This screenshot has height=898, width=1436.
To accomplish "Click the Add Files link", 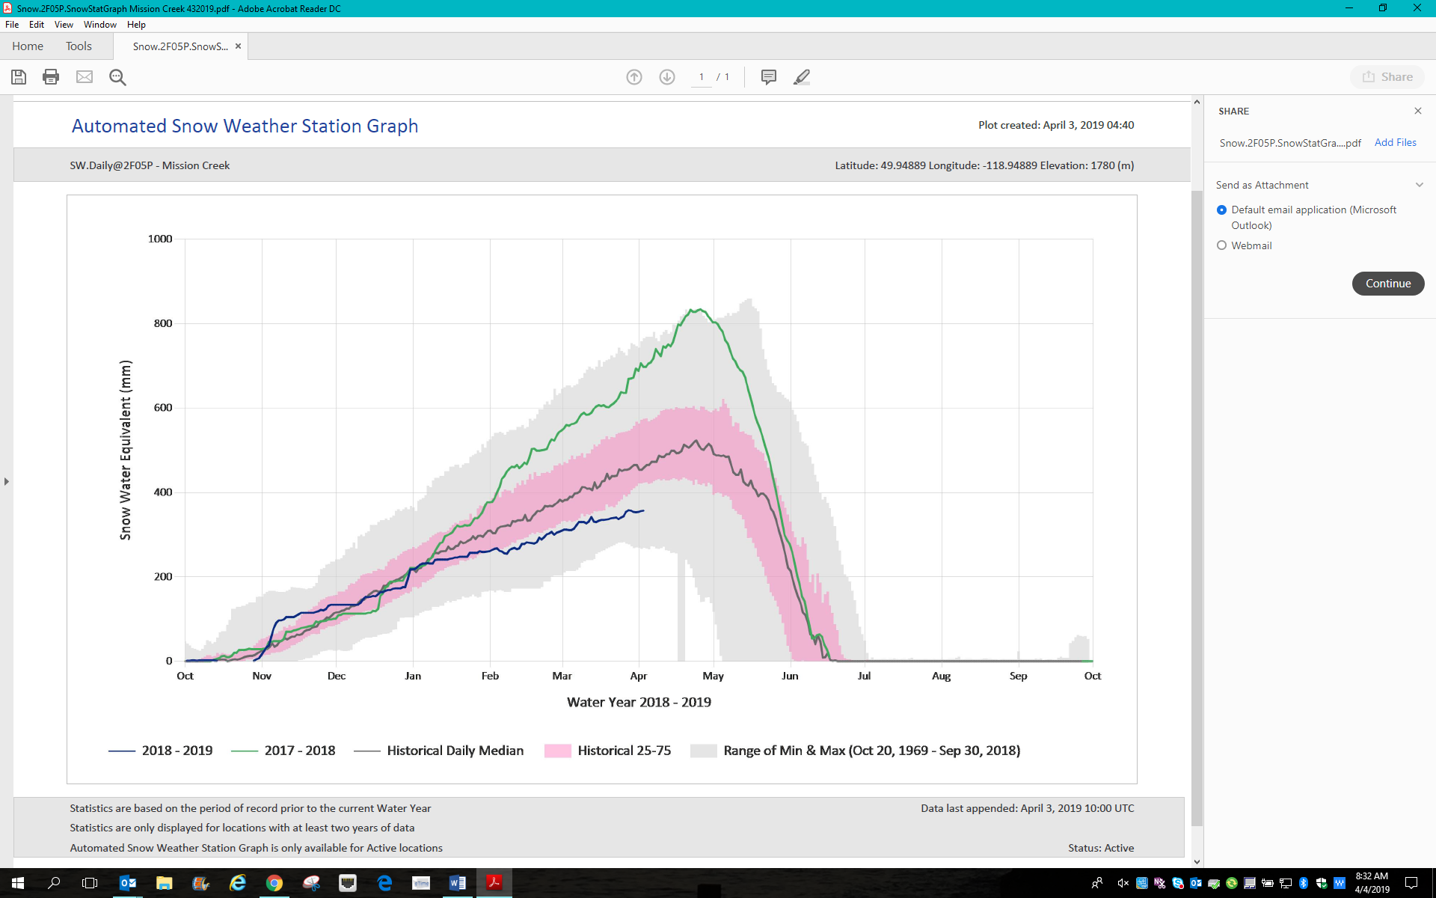I will [x=1395, y=142].
